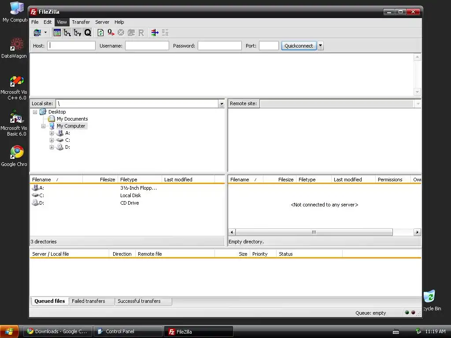Sort remote list by Filename column
The height and width of the screenshot is (338, 451).
245,180
